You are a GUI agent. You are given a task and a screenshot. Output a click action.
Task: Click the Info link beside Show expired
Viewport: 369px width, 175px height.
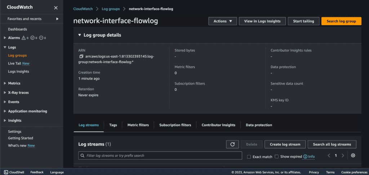311,157
